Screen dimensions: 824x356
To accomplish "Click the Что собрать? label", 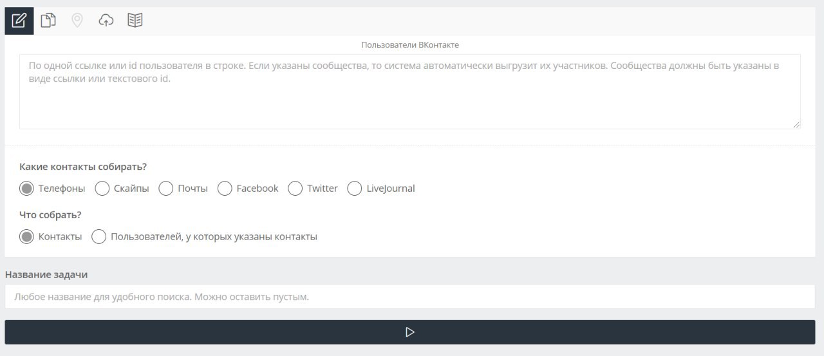I will [50, 215].
